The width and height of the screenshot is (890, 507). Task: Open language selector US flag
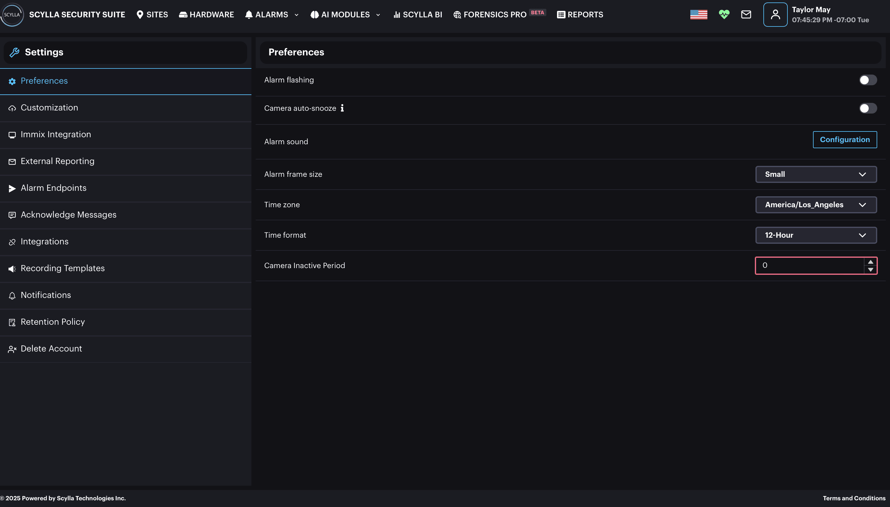(x=699, y=15)
